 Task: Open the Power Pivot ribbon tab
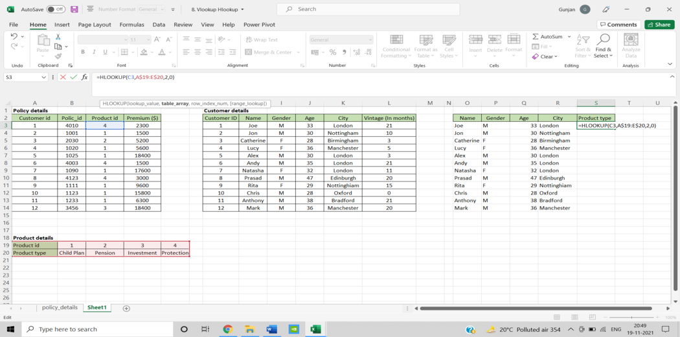259,25
